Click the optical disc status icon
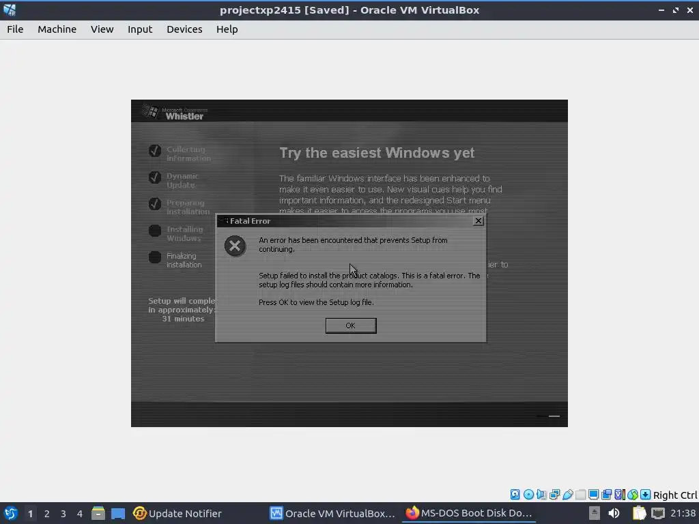This screenshot has width=699, height=524. coord(528,494)
